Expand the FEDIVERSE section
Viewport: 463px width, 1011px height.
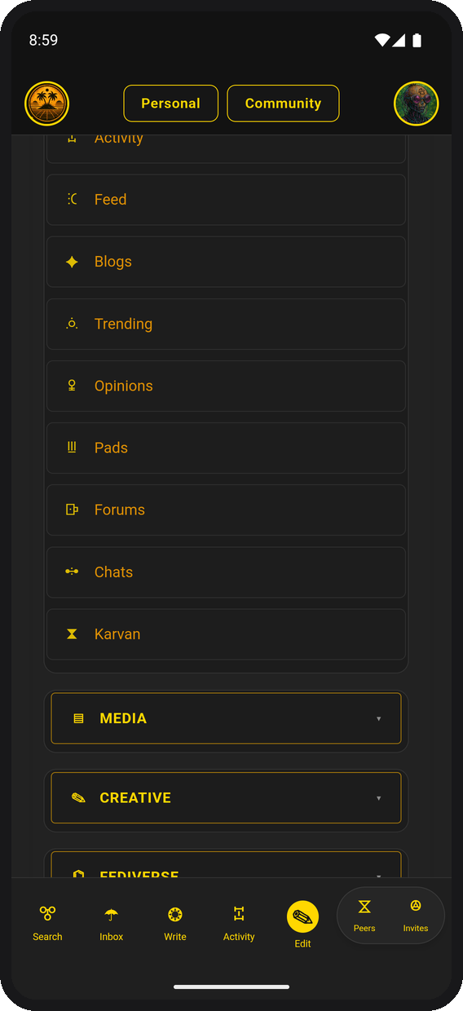226,864
